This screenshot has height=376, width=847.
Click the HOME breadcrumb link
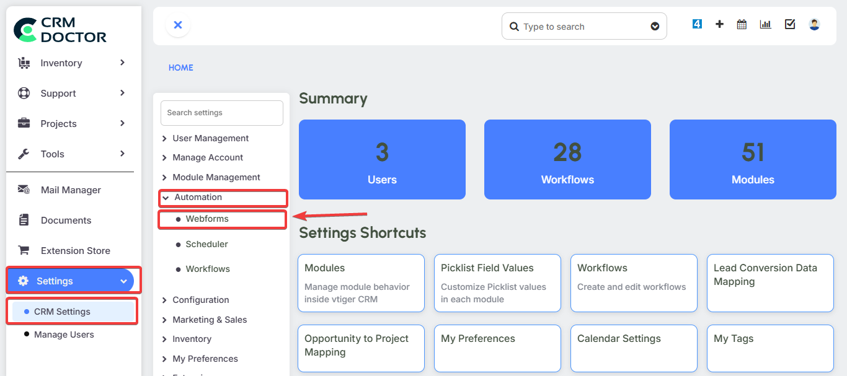180,68
